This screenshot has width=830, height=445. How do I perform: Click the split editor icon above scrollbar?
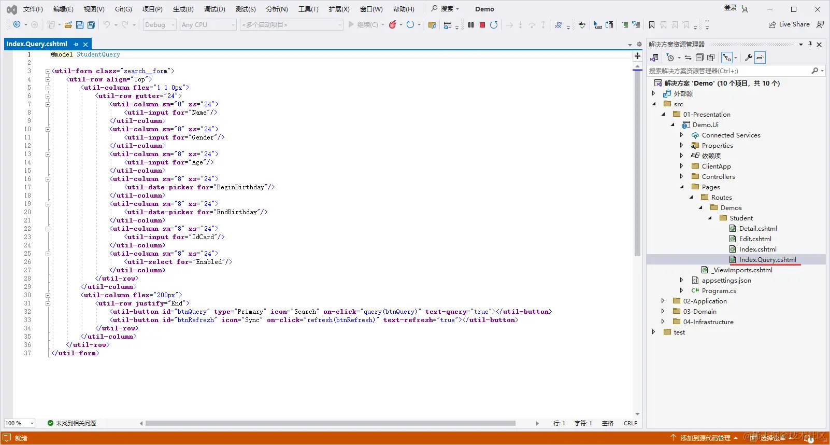637,55
